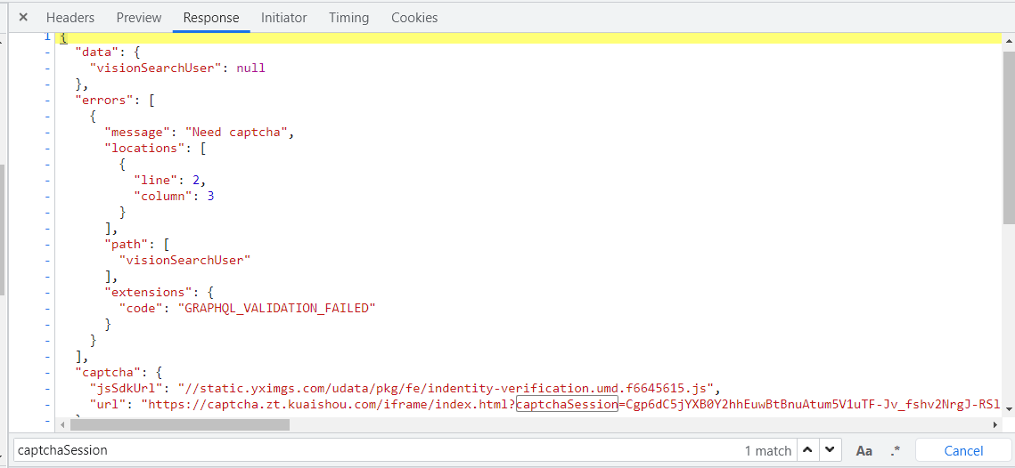1015x468 pixels.
Task: Collapse the "data" object line
Action: pos(46,52)
